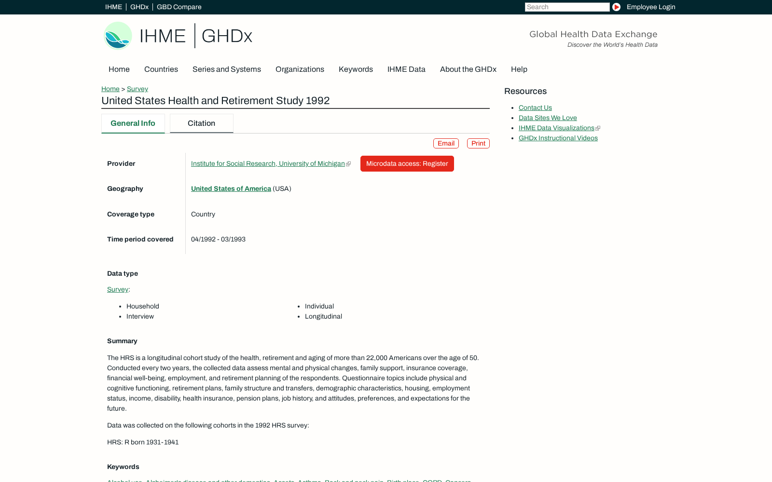The image size is (772, 482).
Task: Click the Data type heading
Action: click(x=123, y=273)
